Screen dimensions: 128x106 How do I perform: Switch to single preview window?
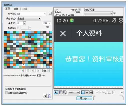(x=83, y=92)
